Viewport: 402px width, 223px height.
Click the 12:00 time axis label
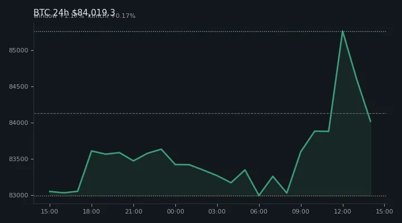click(x=342, y=211)
